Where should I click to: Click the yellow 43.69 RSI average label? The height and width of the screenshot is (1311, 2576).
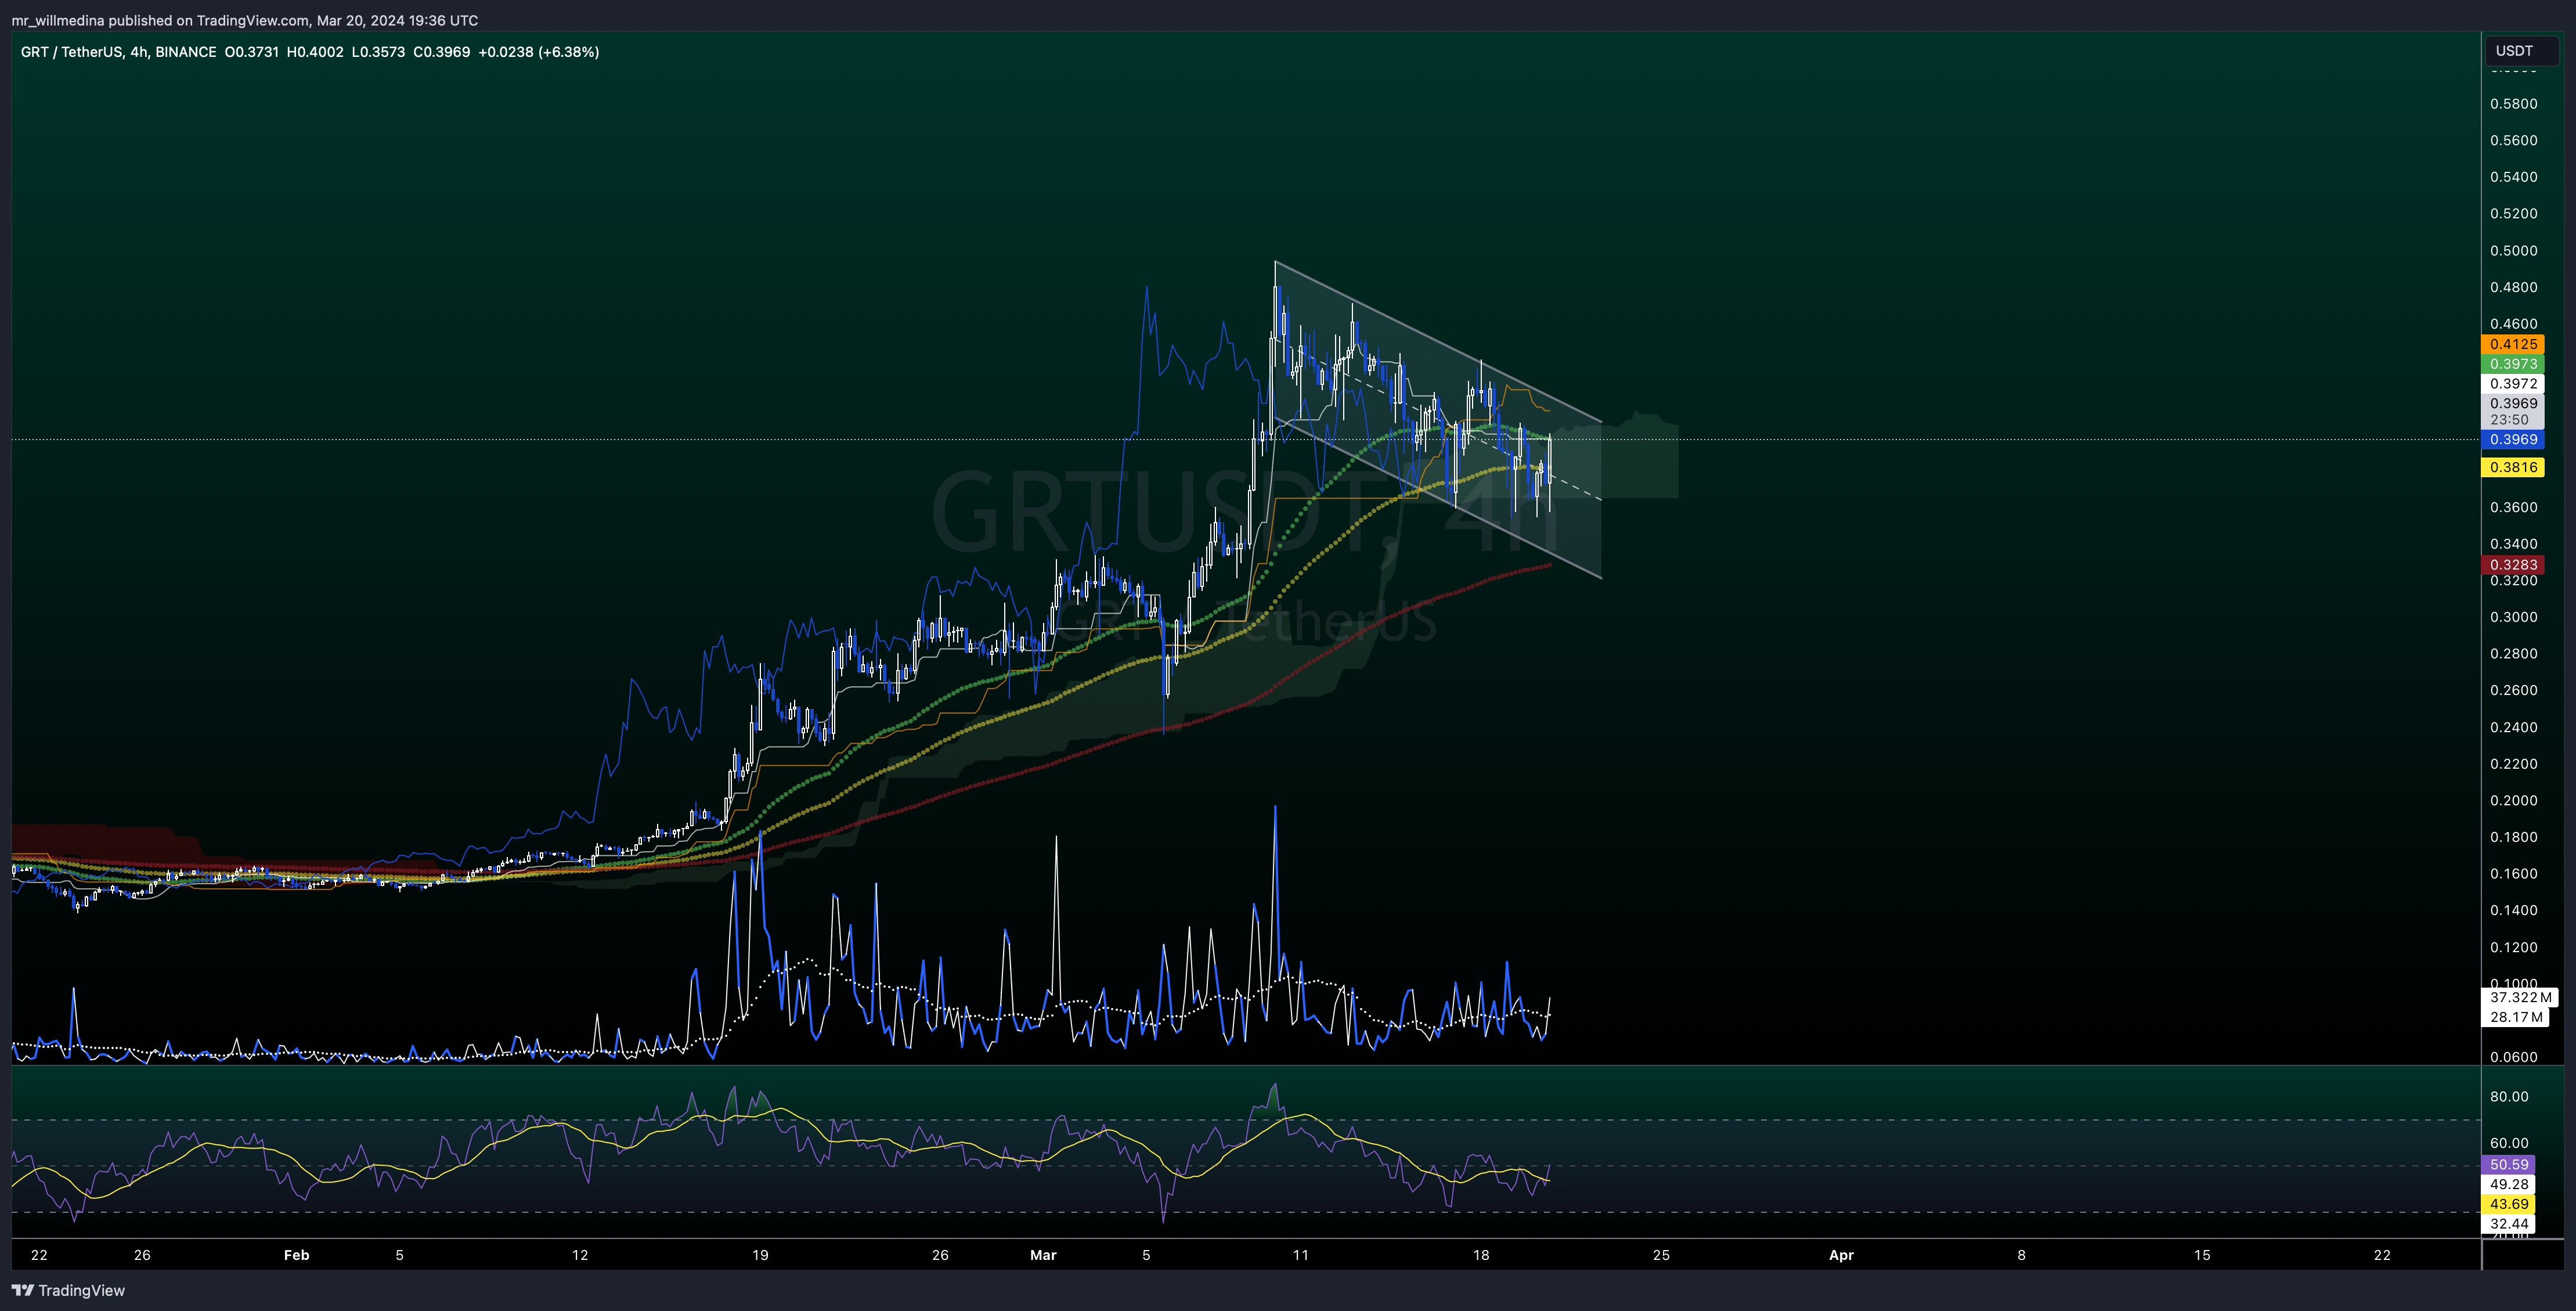[2509, 1204]
